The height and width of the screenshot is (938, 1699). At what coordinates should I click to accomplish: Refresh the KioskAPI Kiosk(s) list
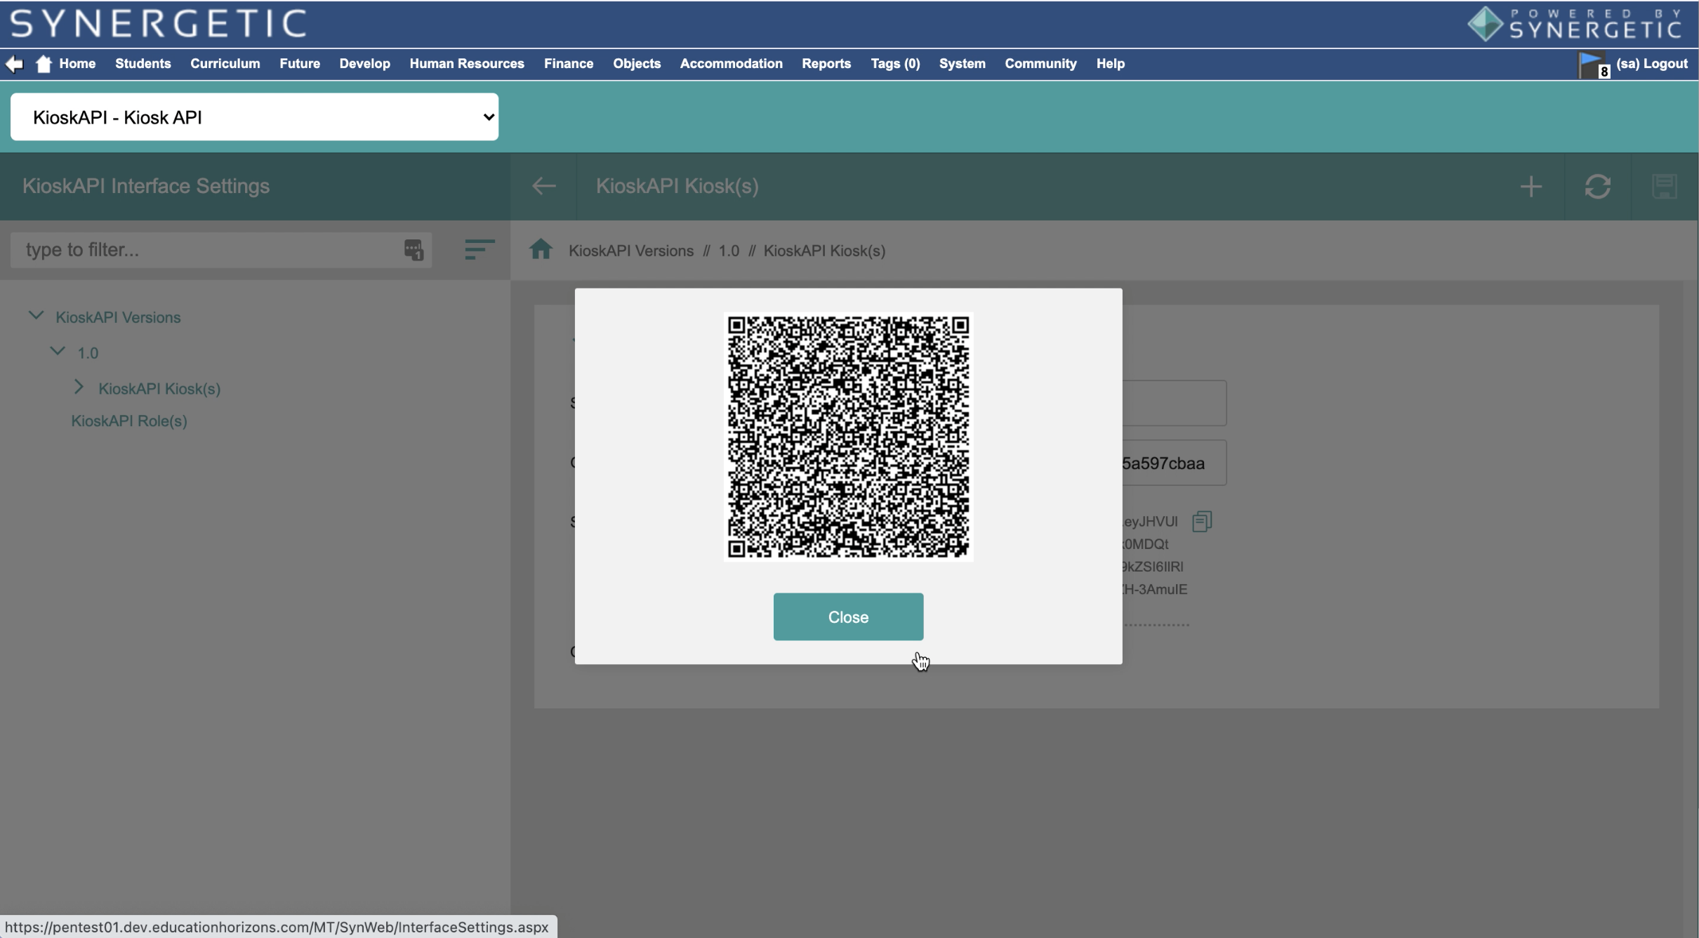[x=1597, y=185]
